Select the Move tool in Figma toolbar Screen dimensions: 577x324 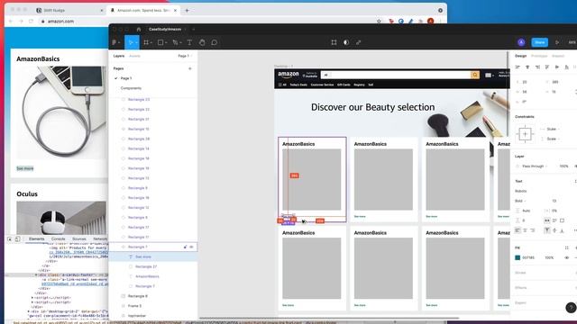130,42
